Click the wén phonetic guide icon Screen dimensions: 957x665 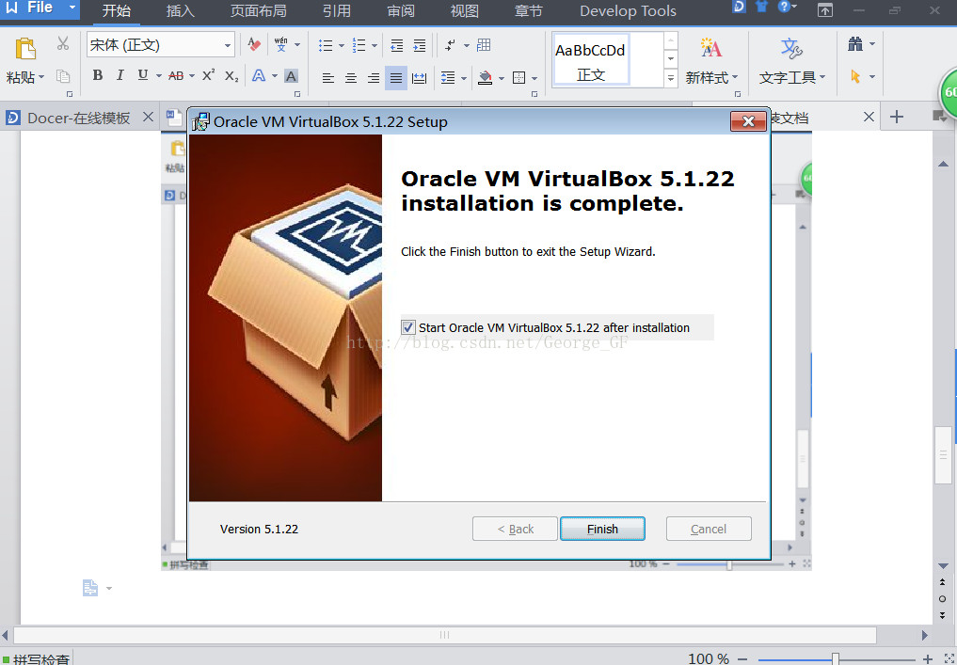(280, 44)
